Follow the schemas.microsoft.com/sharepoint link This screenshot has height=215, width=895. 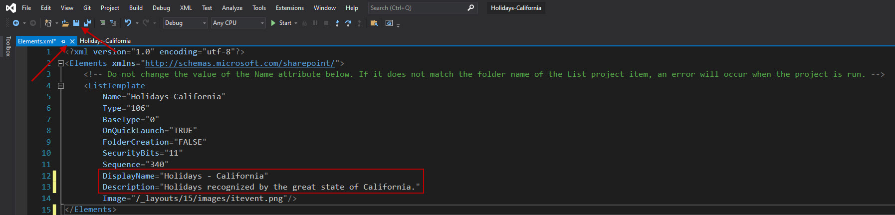coord(240,63)
